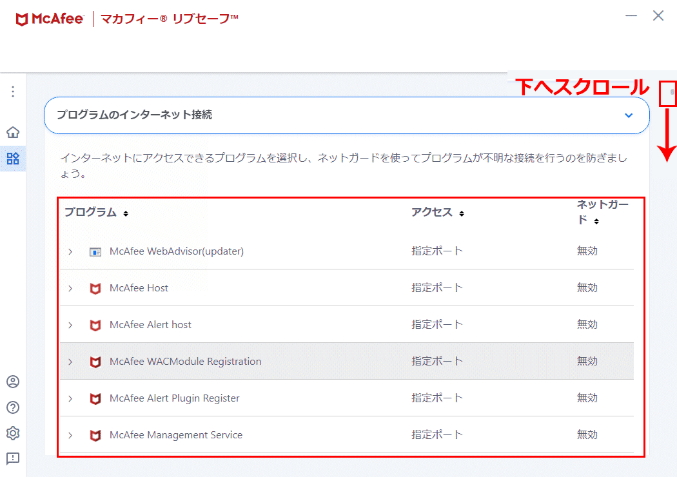Close the McAfee window
This screenshot has width=677, height=477.
(x=658, y=16)
